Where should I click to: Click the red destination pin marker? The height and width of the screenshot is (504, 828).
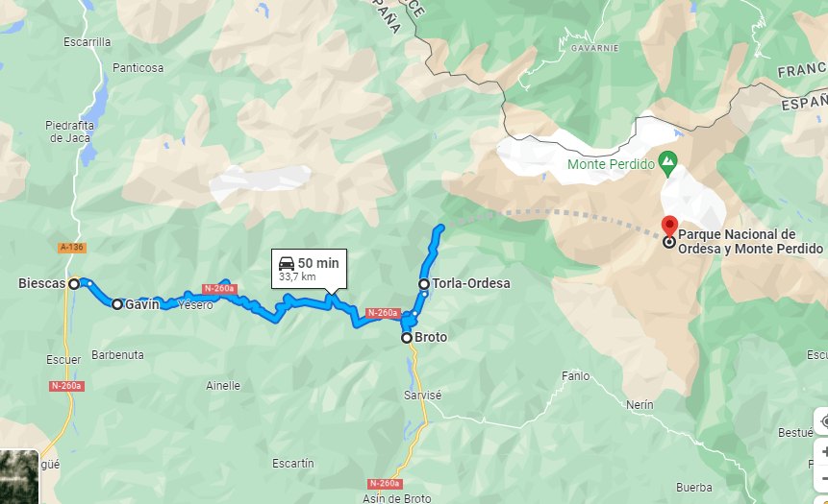(x=669, y=225)
